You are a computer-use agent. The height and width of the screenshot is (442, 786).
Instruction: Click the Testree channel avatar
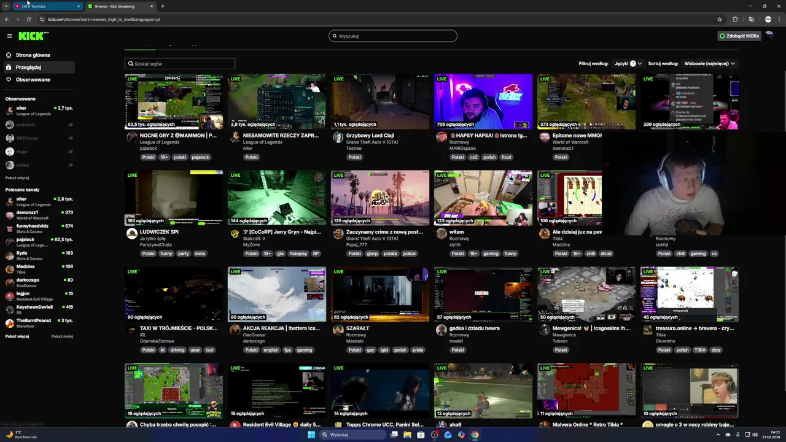click(x=338, y=137)
